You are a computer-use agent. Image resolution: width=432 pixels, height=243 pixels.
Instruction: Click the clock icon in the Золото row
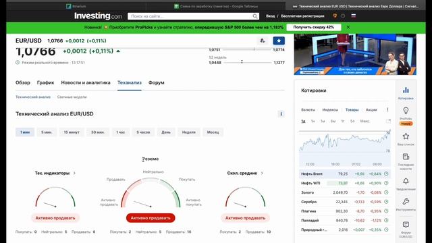tap(386, 192)
